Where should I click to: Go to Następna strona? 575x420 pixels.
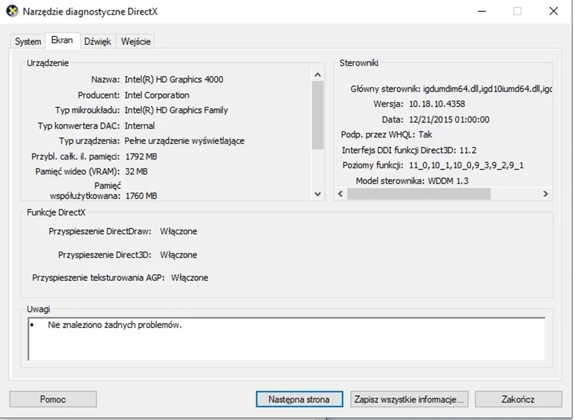click(299, 399)
